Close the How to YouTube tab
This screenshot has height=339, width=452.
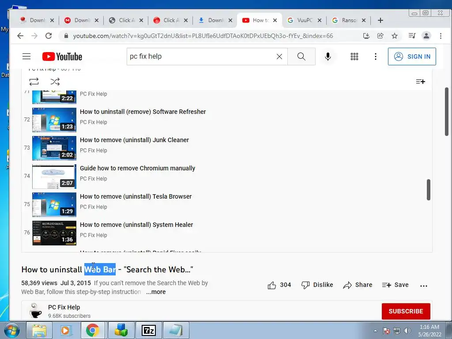point(275,20)
